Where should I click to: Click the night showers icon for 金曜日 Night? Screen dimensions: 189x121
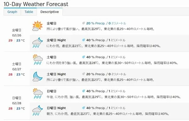tap(37, 43)
